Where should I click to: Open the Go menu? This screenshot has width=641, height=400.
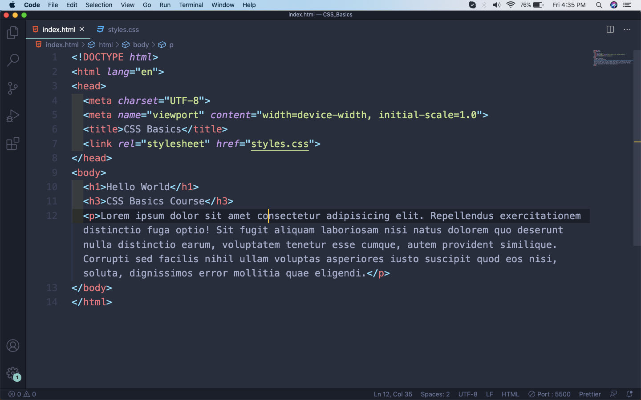pos(147,5)
